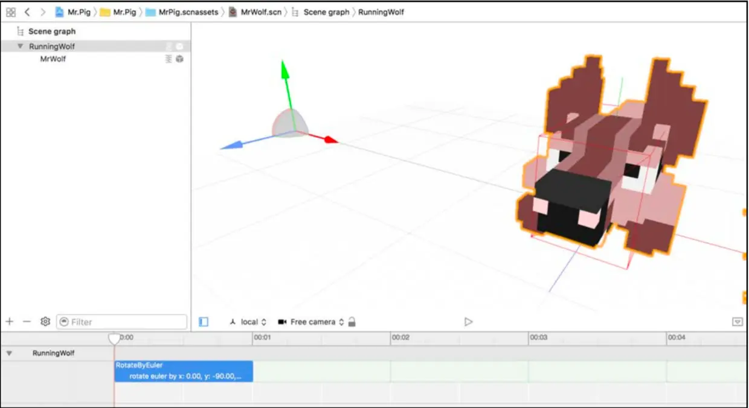This screenshot has width=749, height=408.
Task: Add a node with the plus button
Action: coord(8,322)
